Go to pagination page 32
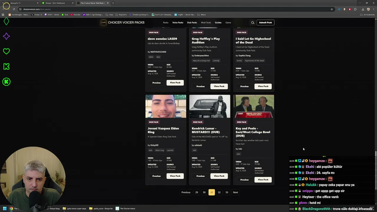377x212 pixels. coord(219,192)
